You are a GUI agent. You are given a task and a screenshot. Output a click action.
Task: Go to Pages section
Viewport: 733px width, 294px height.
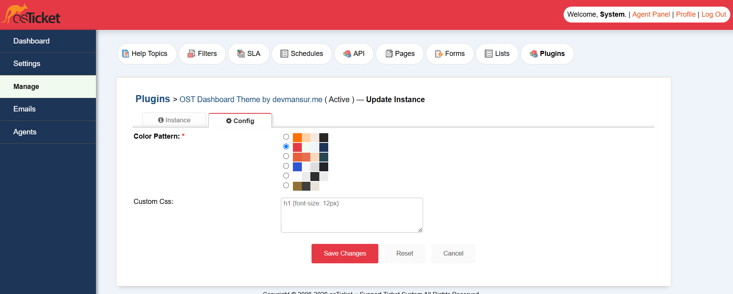[x=400, y=54]
